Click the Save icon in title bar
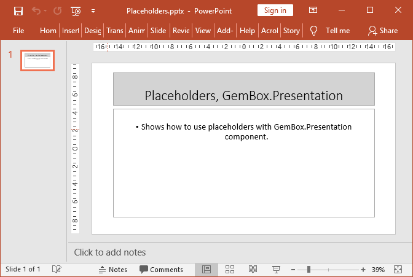The width and height of the screenshot is (413, 277). [18, 10]
